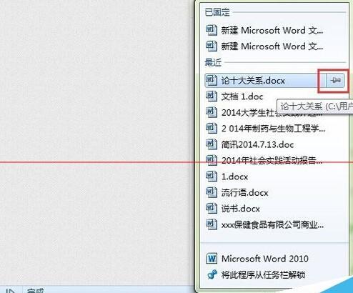This screenshot has height=293, width=353.
Task: Click the Word icon beside 流行语.docx
Action: pyautogui.click(x=212, y=192)
